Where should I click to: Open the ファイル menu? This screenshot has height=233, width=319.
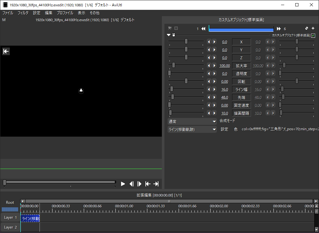click(x=8, y=13)
